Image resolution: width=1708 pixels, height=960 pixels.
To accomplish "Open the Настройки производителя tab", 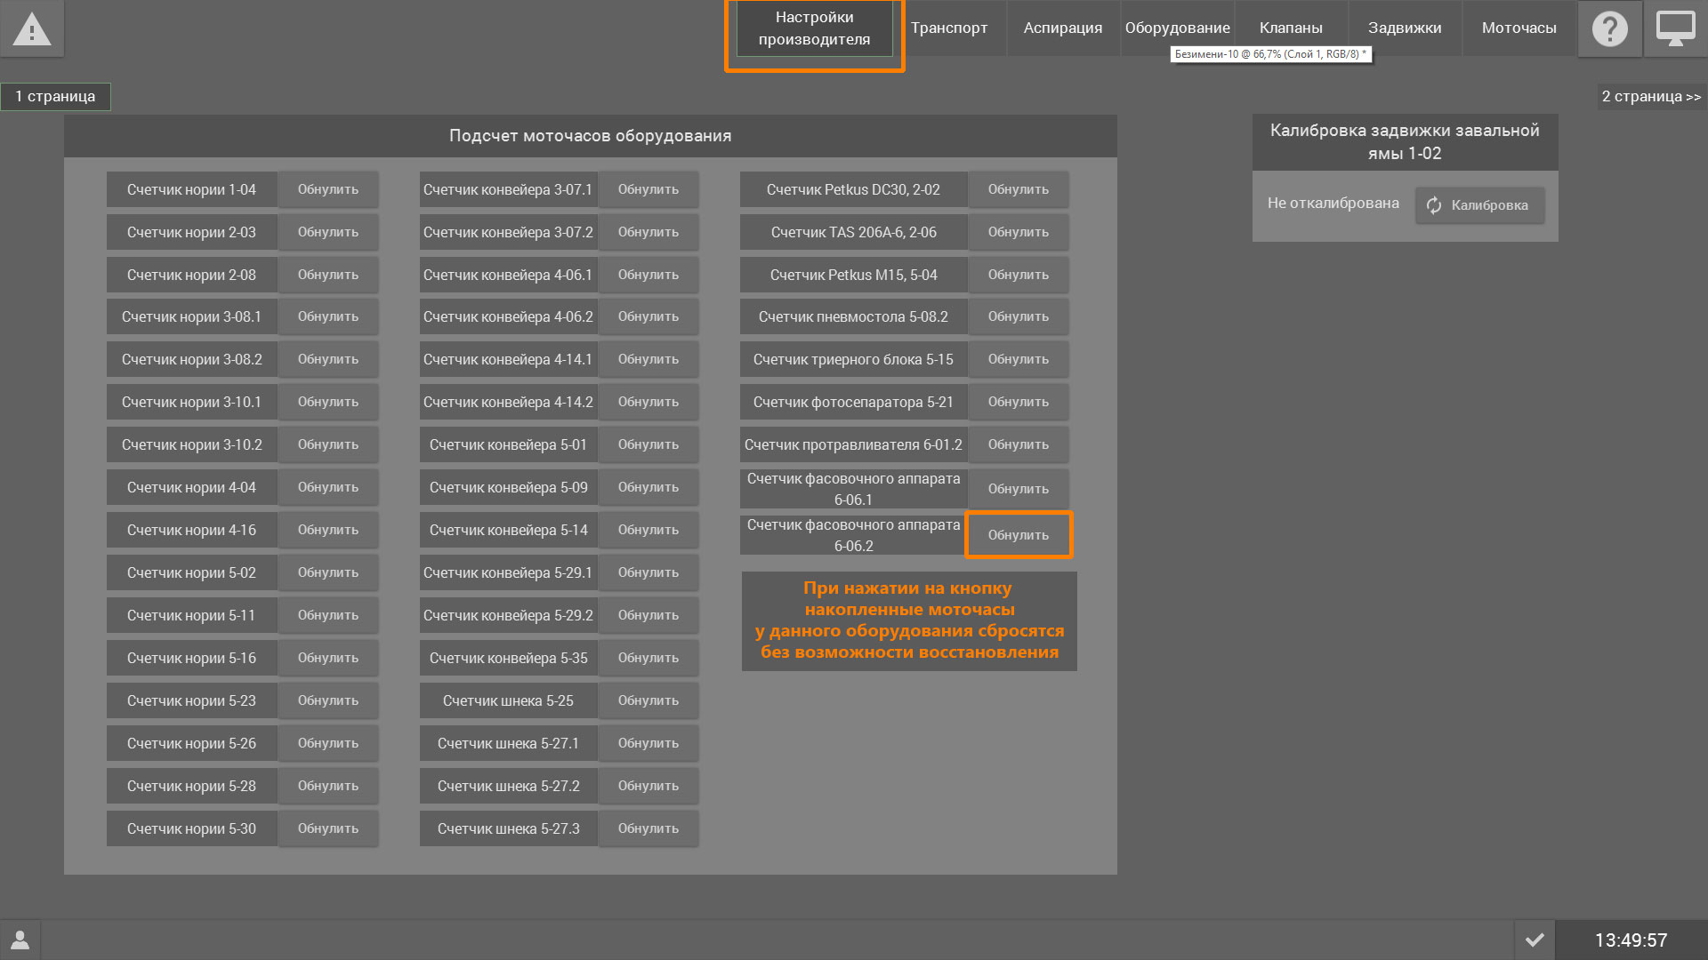I will coord(814,28).
